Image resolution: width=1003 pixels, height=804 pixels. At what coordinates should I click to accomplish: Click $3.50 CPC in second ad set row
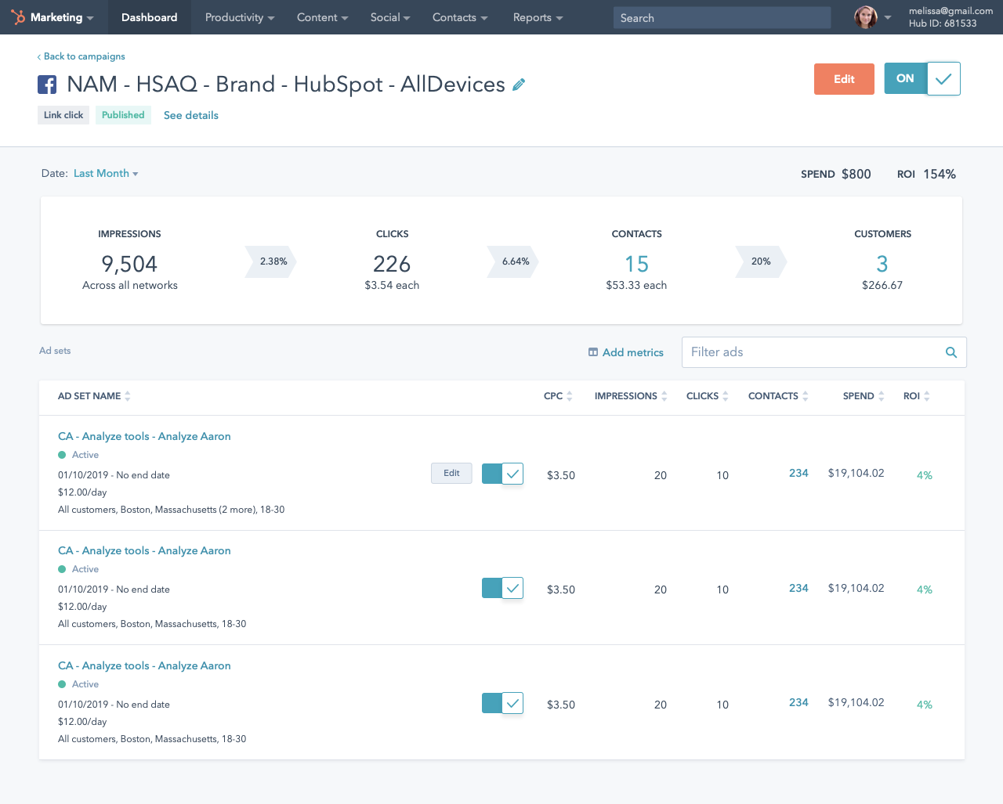point(561,589)
